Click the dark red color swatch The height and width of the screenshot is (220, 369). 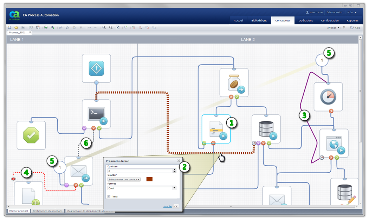coord(149,179)
